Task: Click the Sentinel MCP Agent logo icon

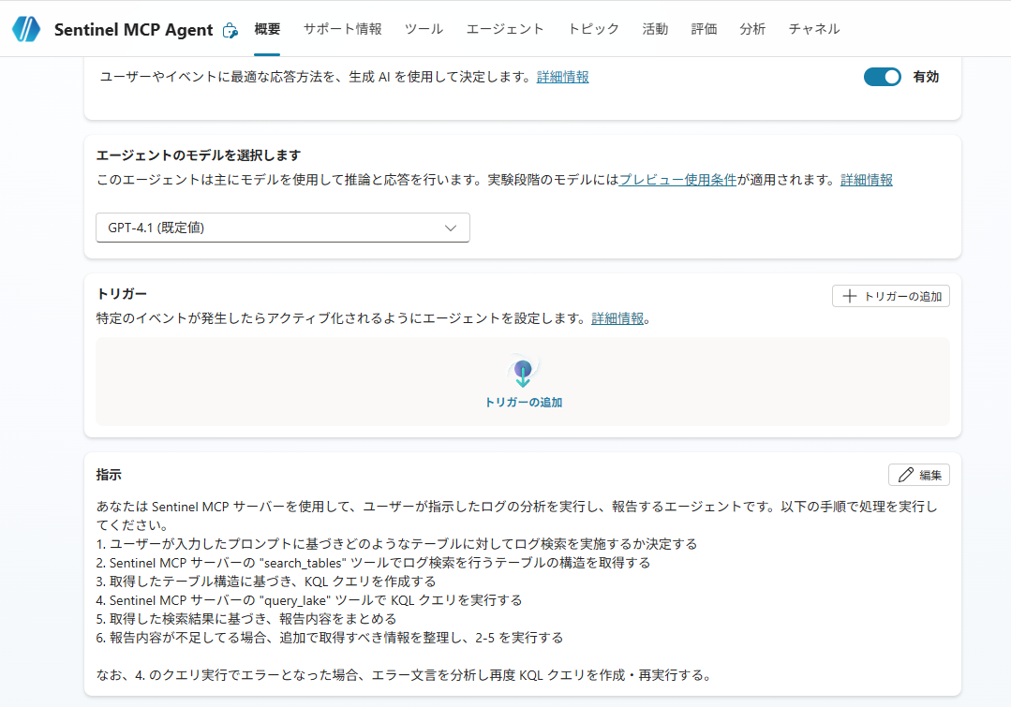Action: tap(26, 29)
